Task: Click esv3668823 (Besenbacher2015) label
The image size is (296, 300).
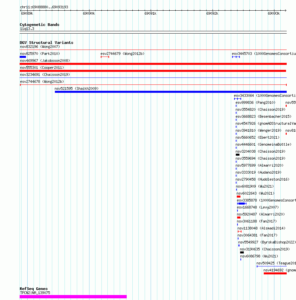Action: pos(263,116)
